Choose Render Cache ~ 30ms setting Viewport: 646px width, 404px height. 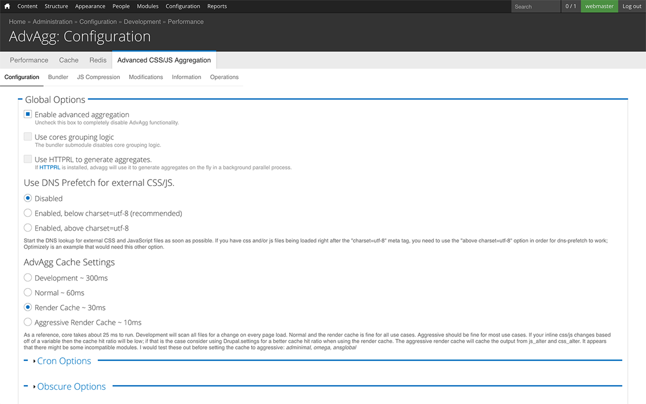click(28, 307)
